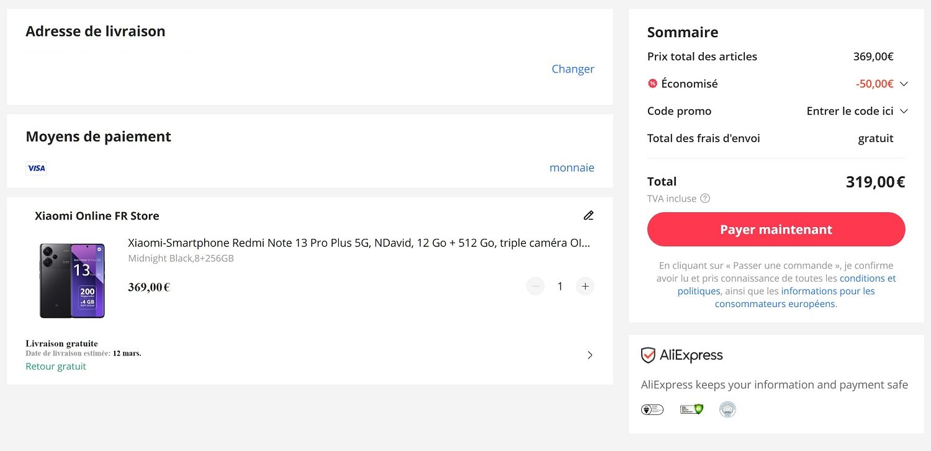Click the first security certification badge

coord(652,409)
